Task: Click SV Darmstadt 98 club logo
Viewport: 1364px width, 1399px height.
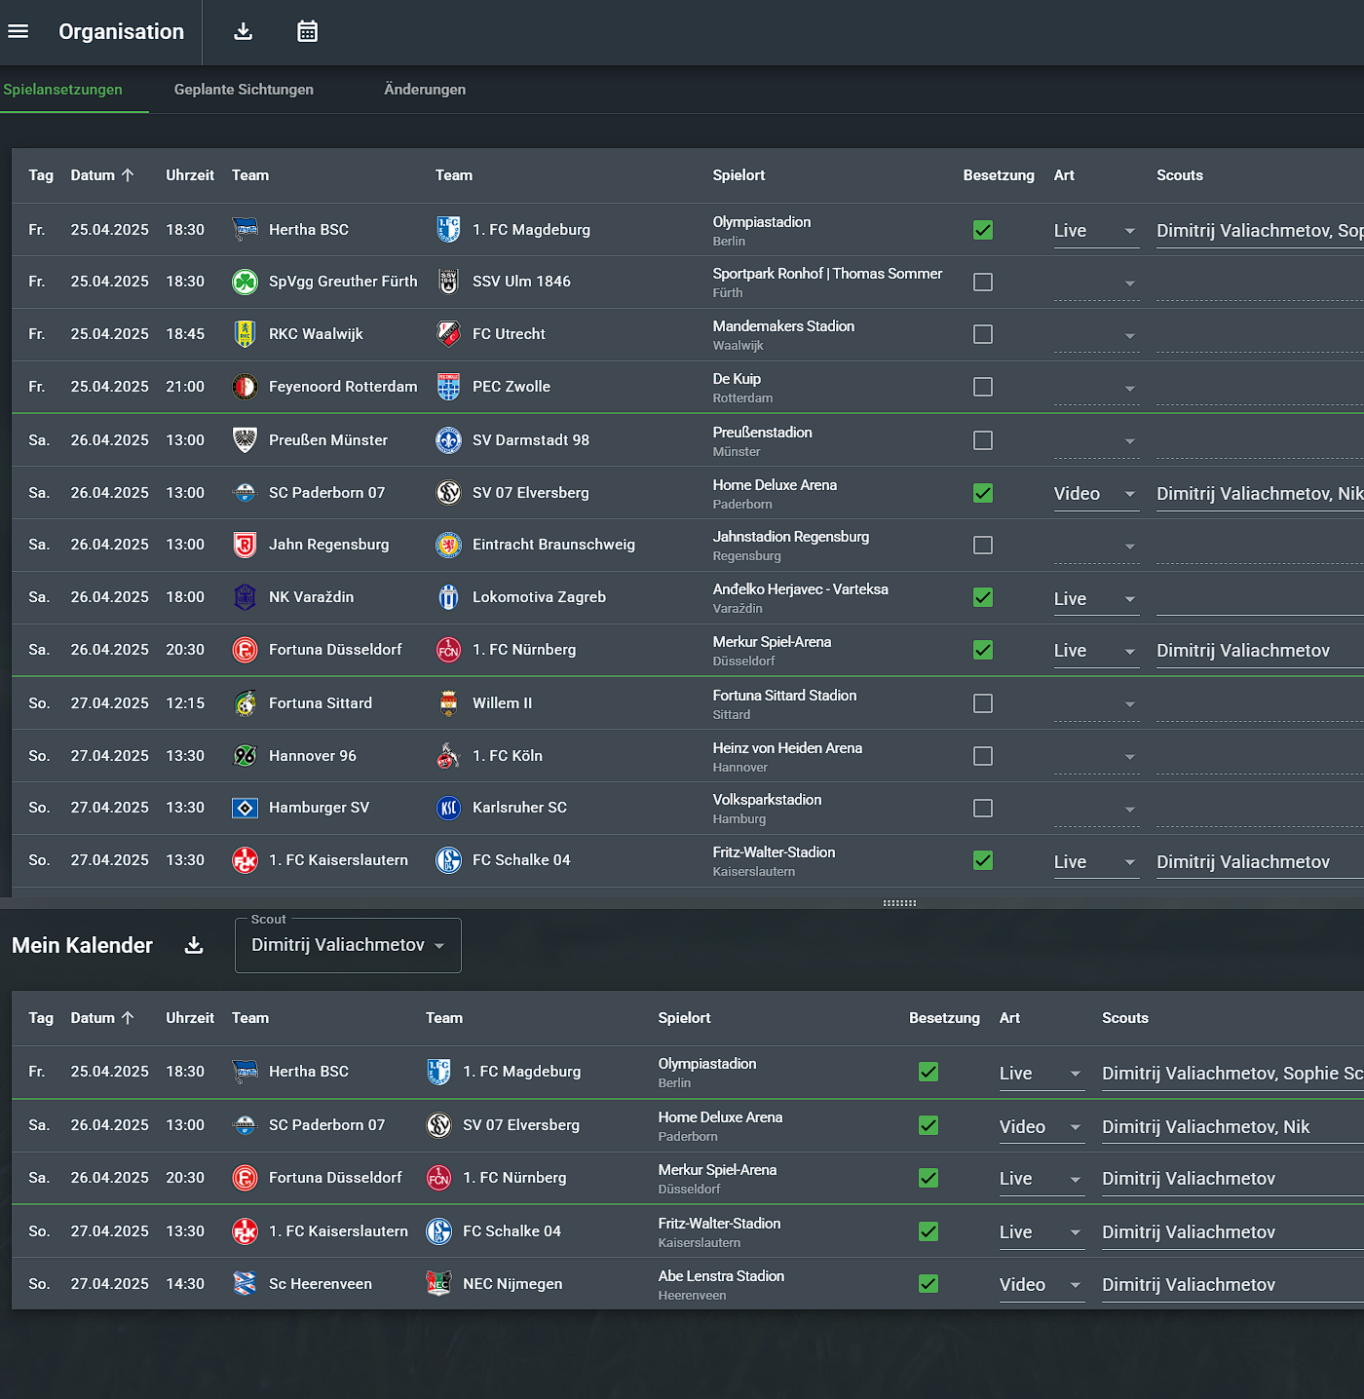Action: [448, 440]
